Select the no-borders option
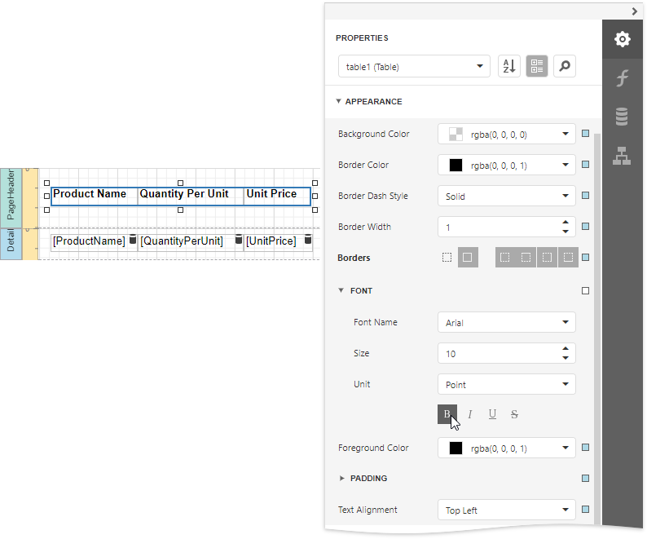 [447, 258]
